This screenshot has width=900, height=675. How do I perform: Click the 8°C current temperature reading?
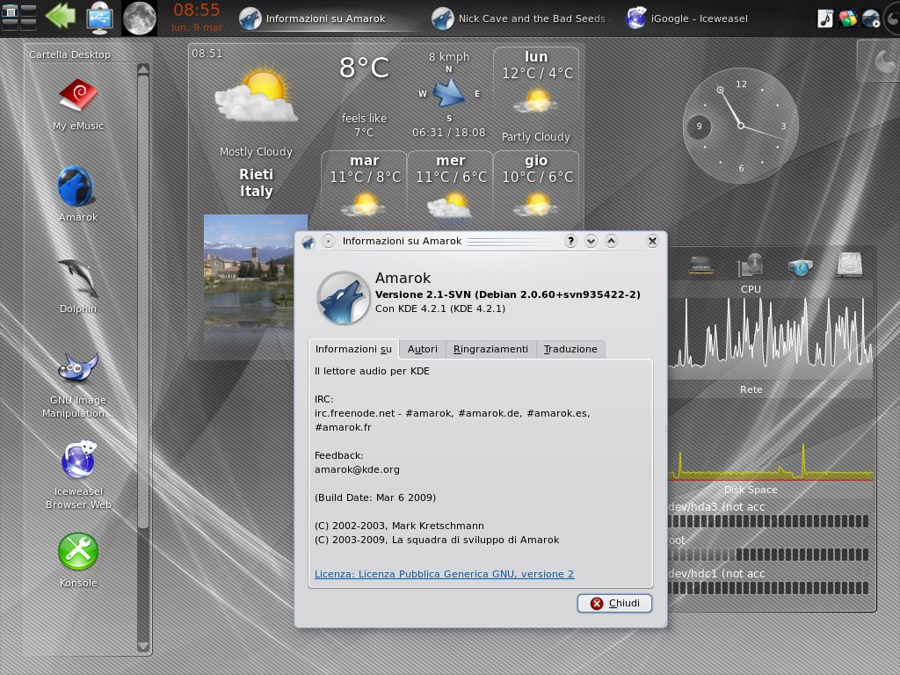[364, 68]
